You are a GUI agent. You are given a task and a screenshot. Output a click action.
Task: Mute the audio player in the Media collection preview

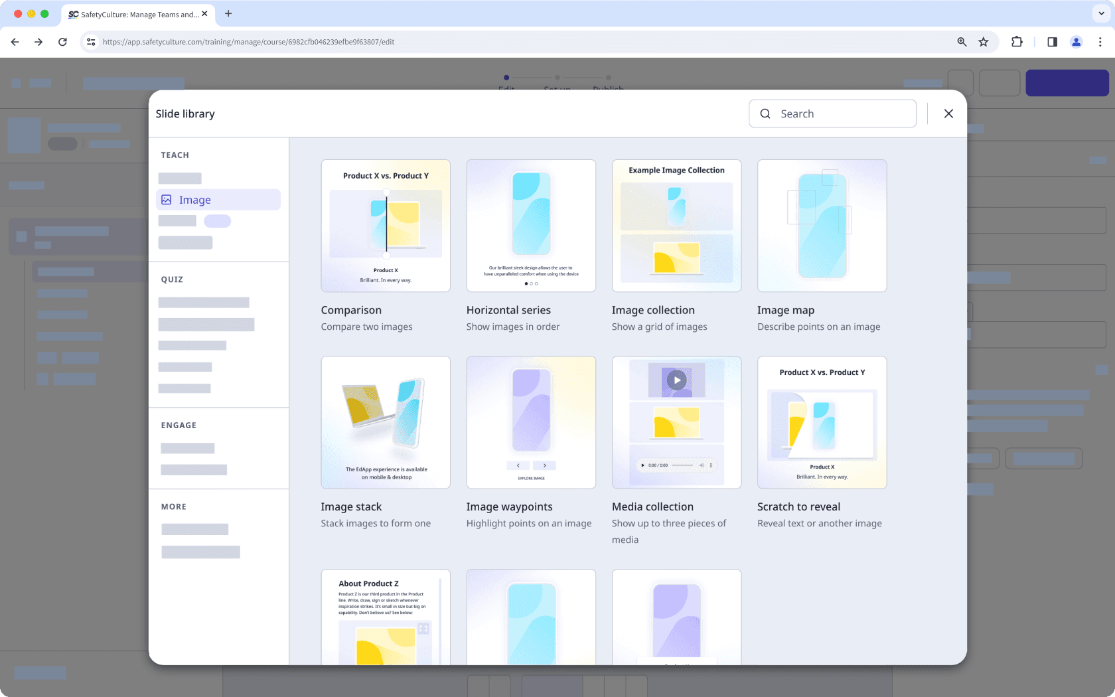point(702,465)
